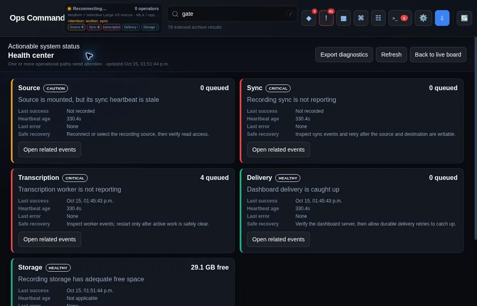The image size is (477, 306).
Task: Click the HEALTHY badge on Storage card
Action: (58, 268)
